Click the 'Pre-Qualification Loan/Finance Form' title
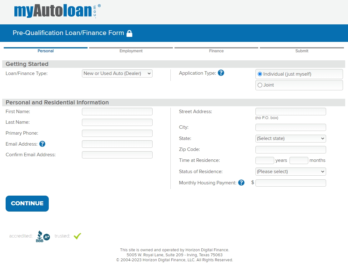 68,33
